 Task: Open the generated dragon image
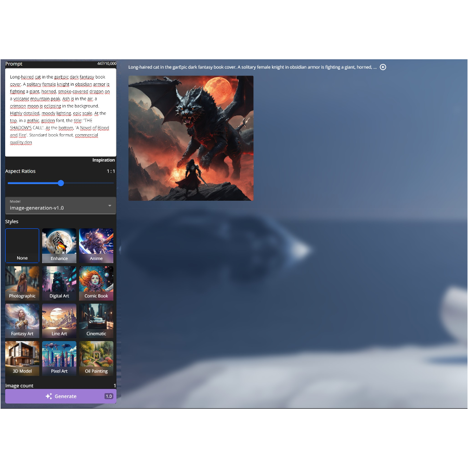[191, 138]
